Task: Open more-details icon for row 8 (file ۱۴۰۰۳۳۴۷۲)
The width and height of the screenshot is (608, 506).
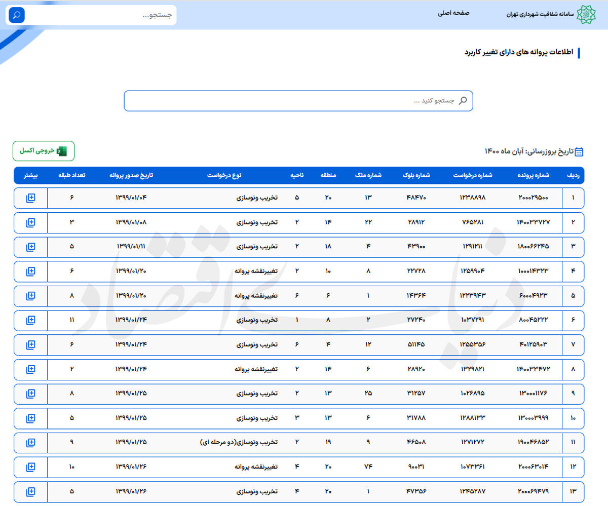Action: click(x=31, y=369)
